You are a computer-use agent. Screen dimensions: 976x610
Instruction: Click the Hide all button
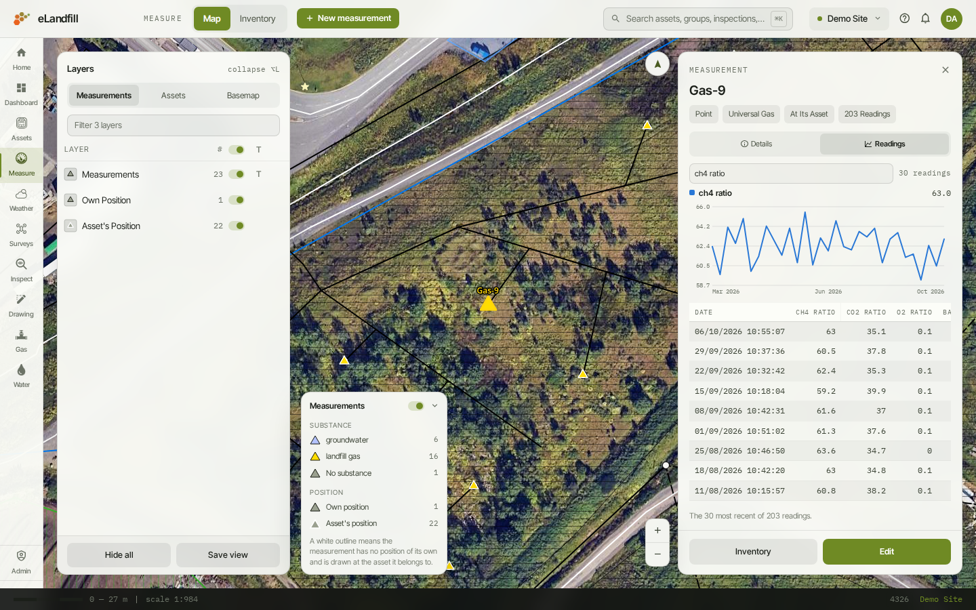[119, 555]
